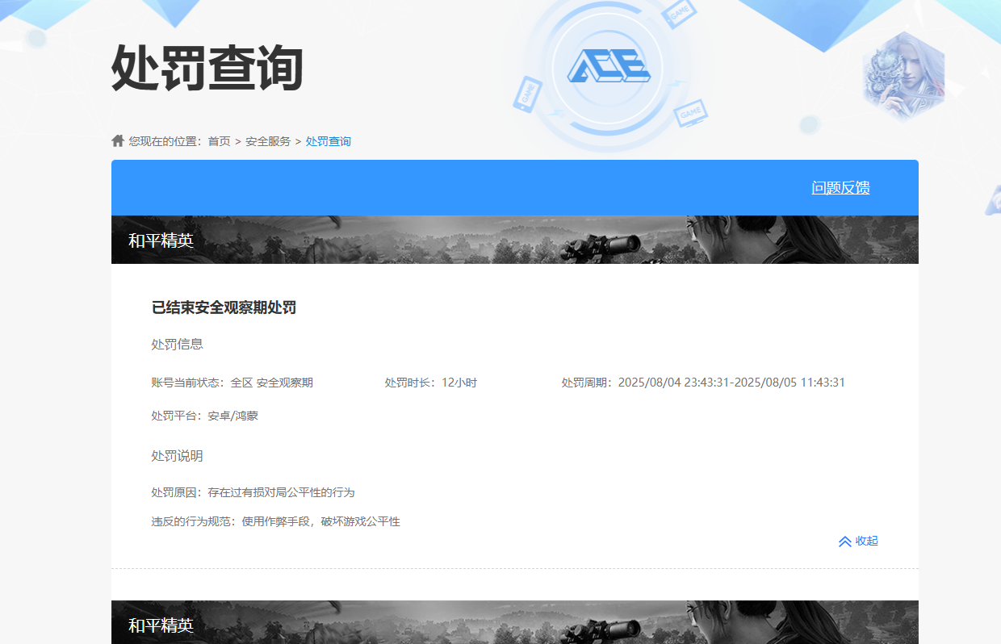1001x644 pixels.
Task: Open the 首页 breadcrumb link
Action: 219,141
